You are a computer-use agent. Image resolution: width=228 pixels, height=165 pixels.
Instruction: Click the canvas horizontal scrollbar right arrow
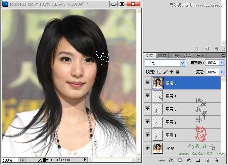pyautogui.click(x=133, y=160)
